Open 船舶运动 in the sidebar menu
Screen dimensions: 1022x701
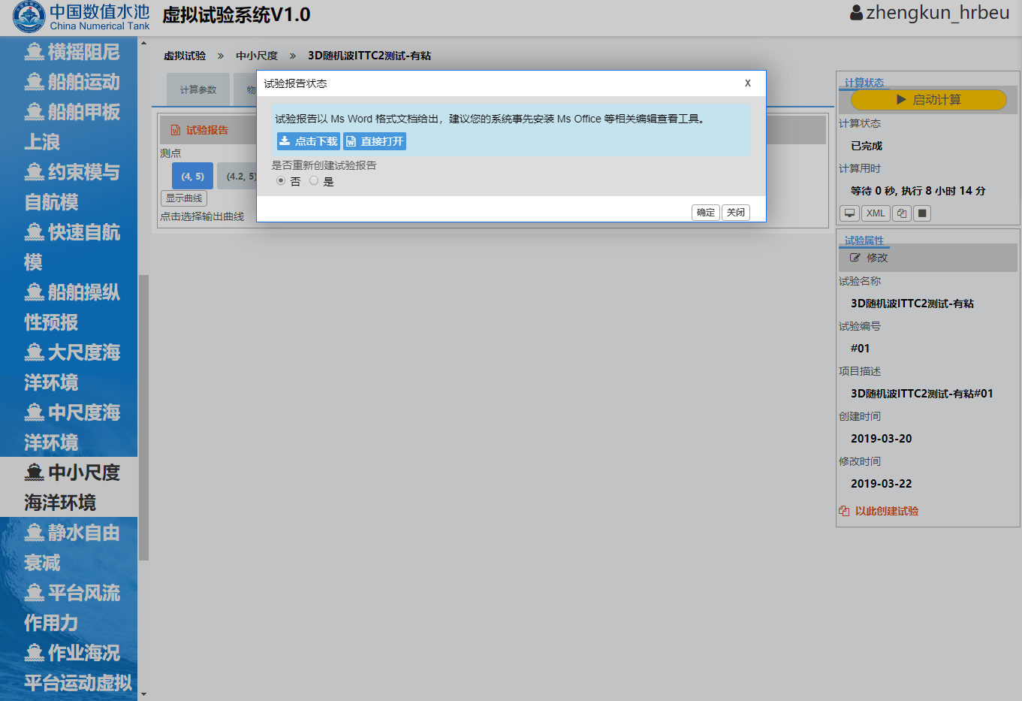(x=72, y=82)
